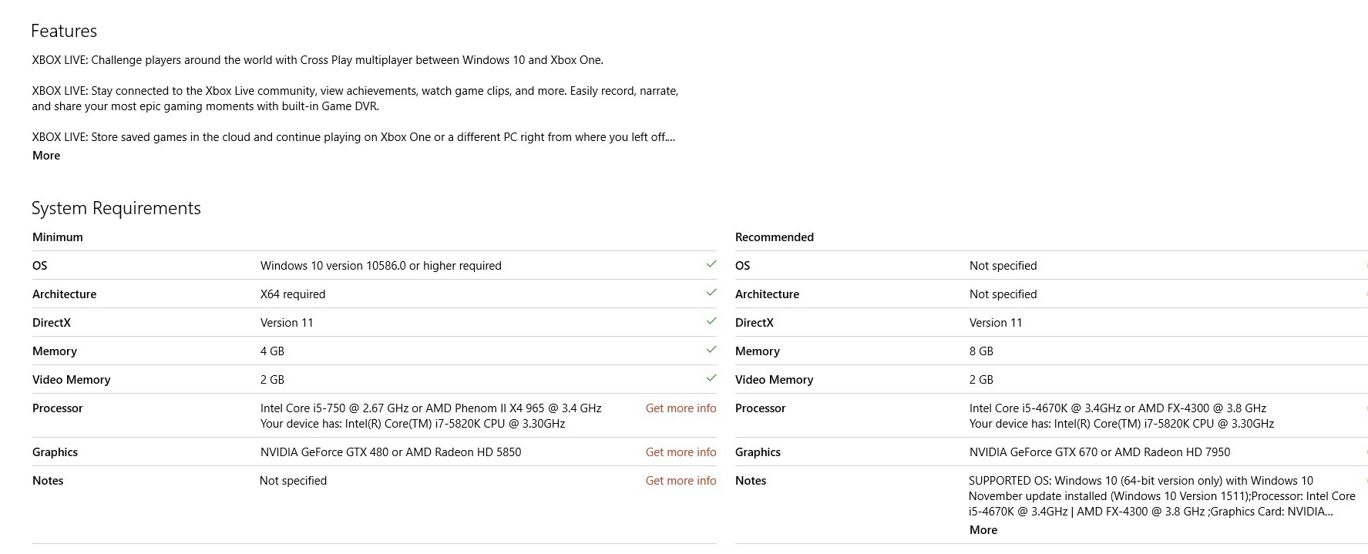Expand Features list with the More link
This screenshot has width=1368, height=554.
(x=46, y=156)
